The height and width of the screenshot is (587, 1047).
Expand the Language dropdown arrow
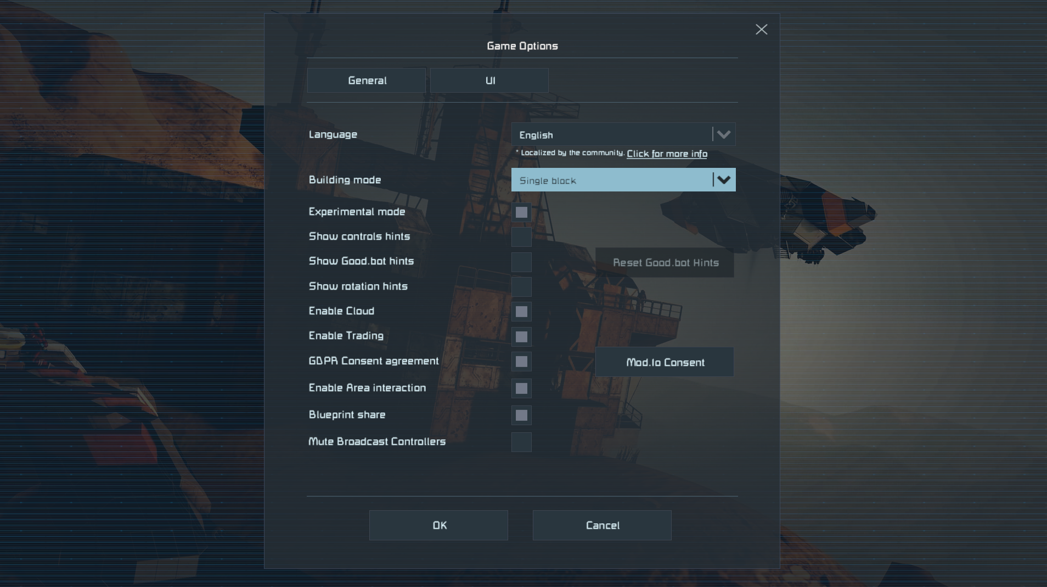[x=723, y=134]
